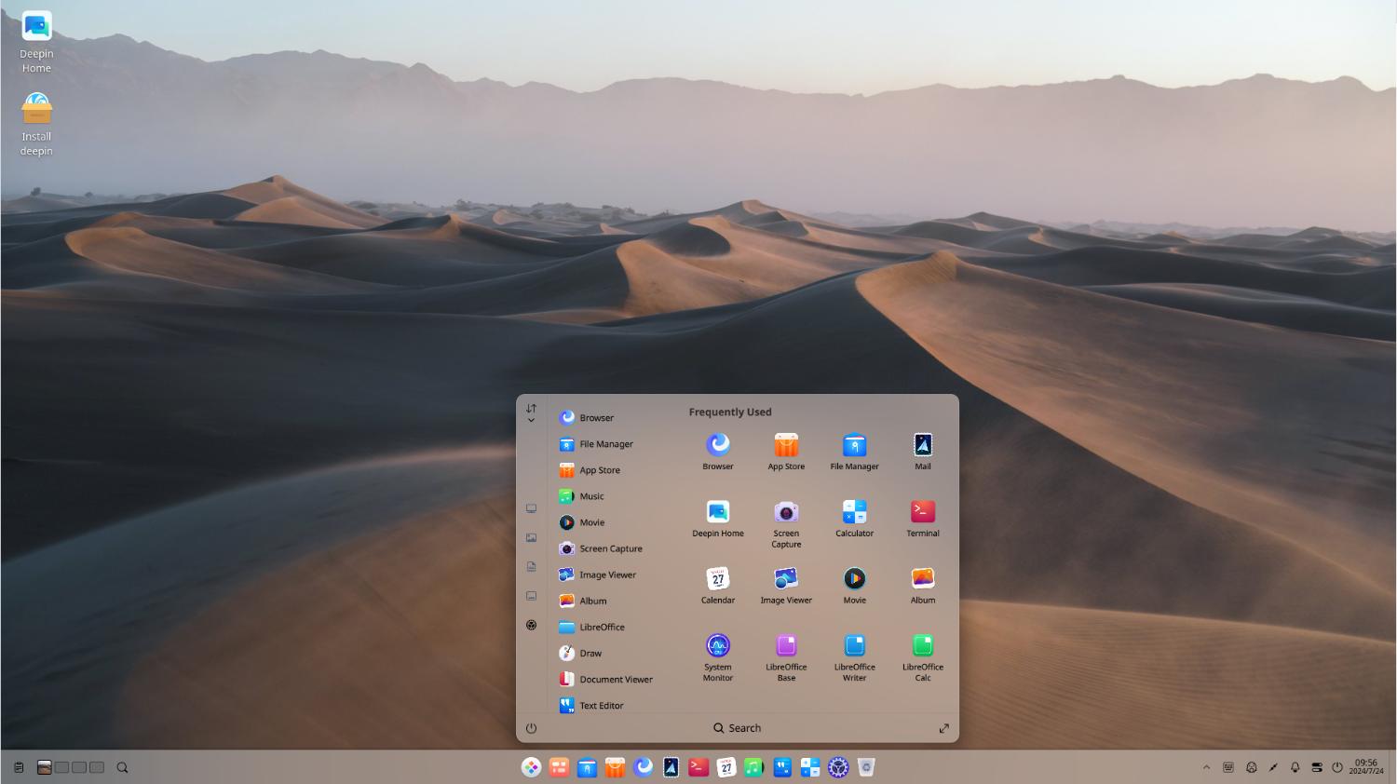Open Documents folder from the launcher sidebar
The image size is (1397, 784).
(531, 566)
